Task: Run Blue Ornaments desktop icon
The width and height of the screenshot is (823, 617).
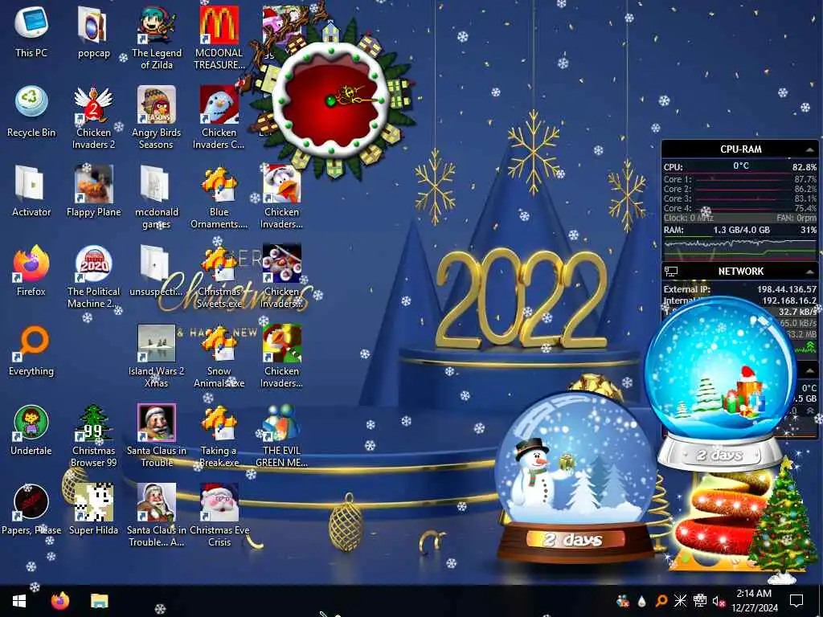Action: click(219, 197)
